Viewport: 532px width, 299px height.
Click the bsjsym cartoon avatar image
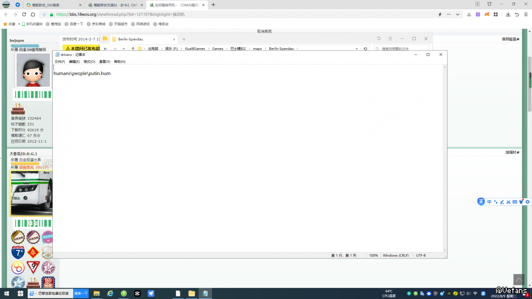tap(33, 70)
